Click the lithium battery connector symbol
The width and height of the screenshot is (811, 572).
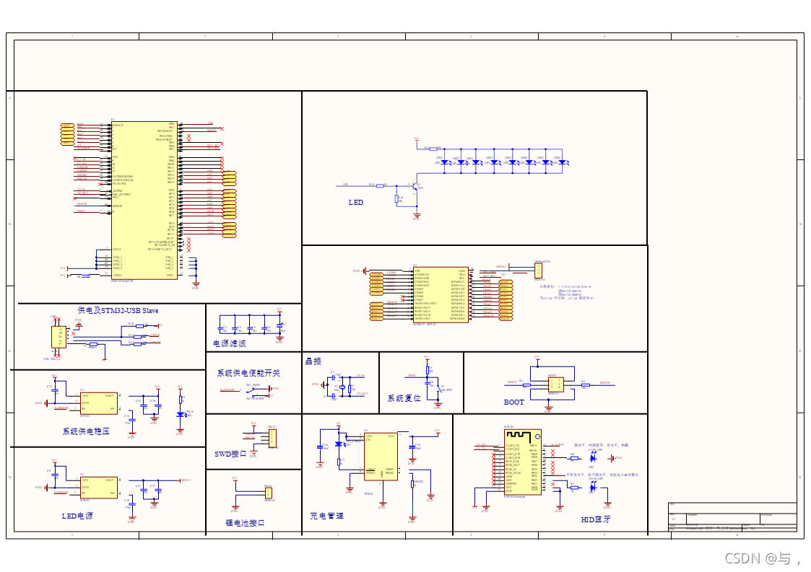point(269,493)
